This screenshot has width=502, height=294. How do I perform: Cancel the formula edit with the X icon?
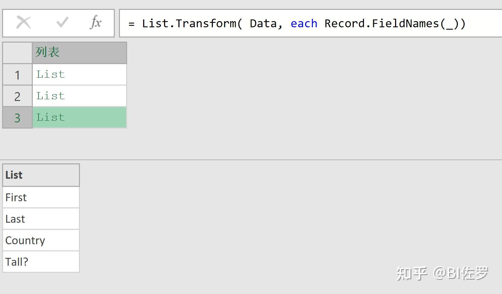click(23, 22)
